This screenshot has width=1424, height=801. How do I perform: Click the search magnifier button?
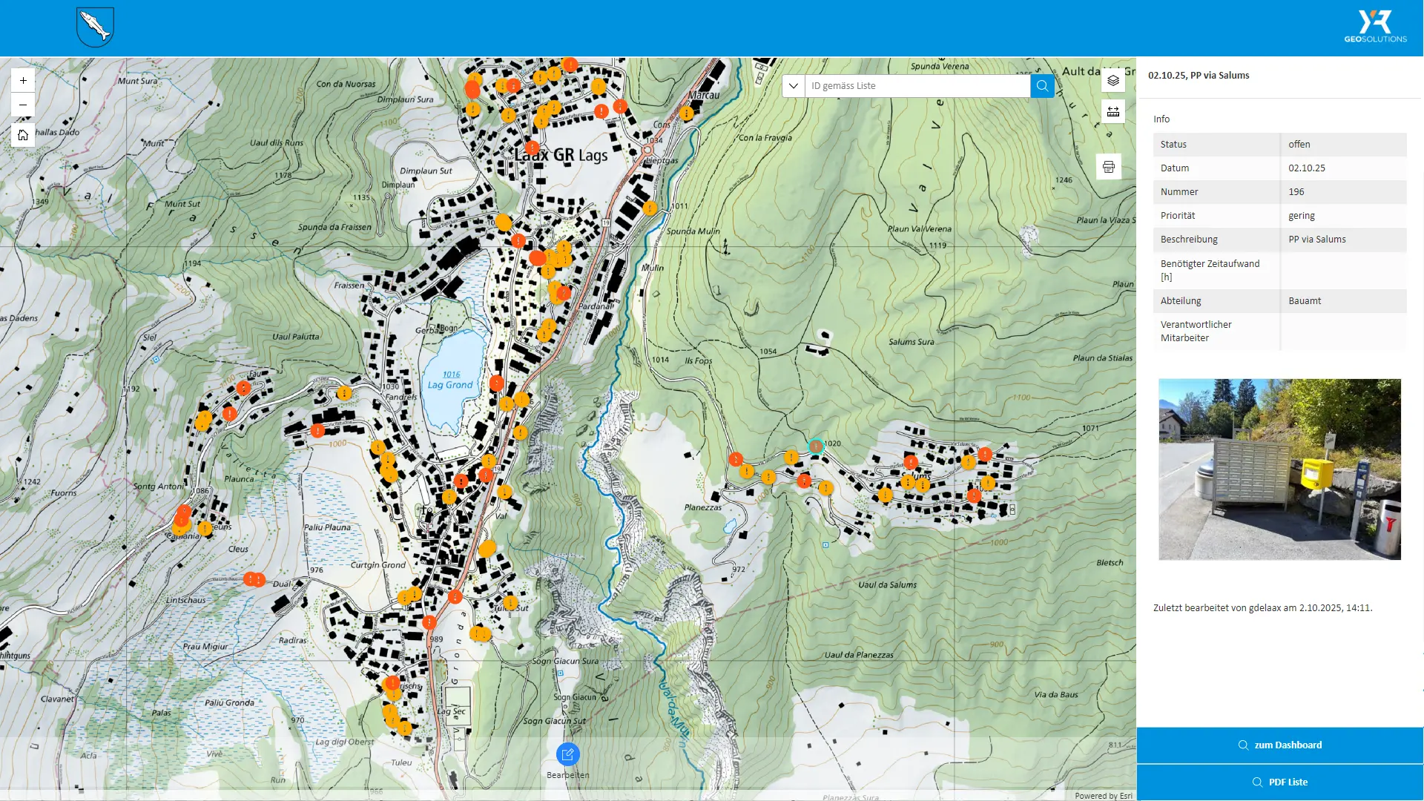(1042, 86)
